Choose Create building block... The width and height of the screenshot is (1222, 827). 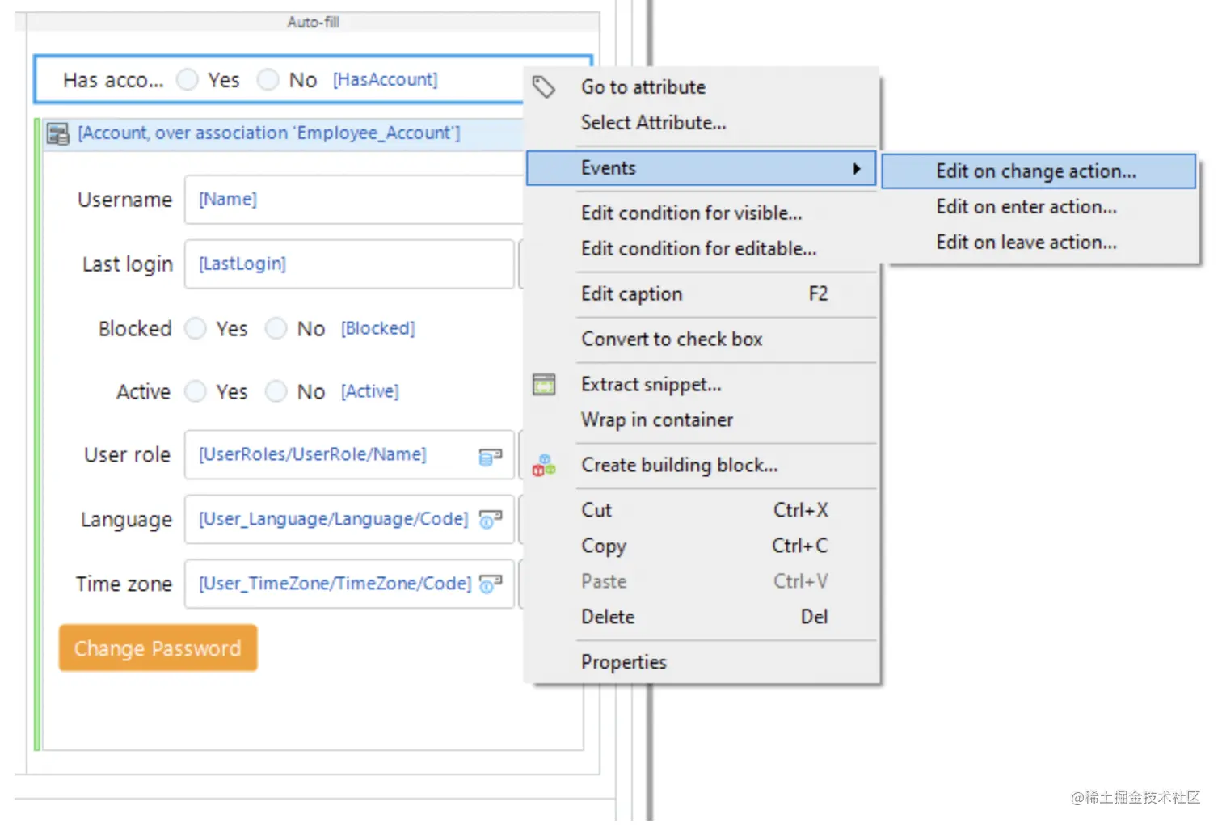(x=702, y=466)
